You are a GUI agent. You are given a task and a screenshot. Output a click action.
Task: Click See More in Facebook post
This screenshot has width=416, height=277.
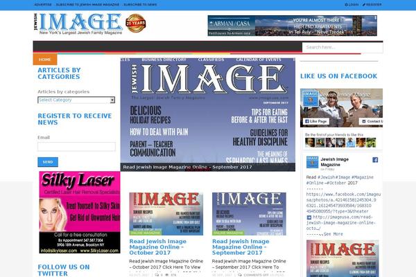click(333, 234)
